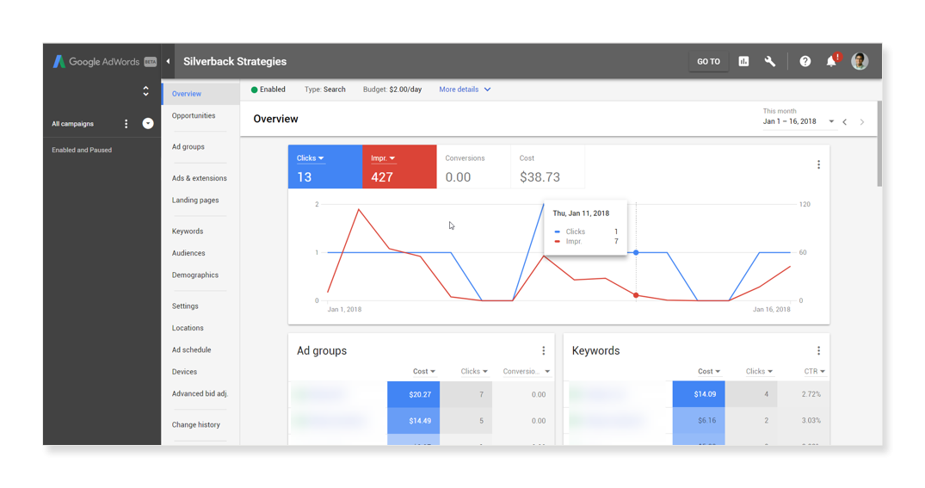Collapse the sidebar with the left arrow
The height and width of the screenshot is (488, 925).
coord(168,61)
